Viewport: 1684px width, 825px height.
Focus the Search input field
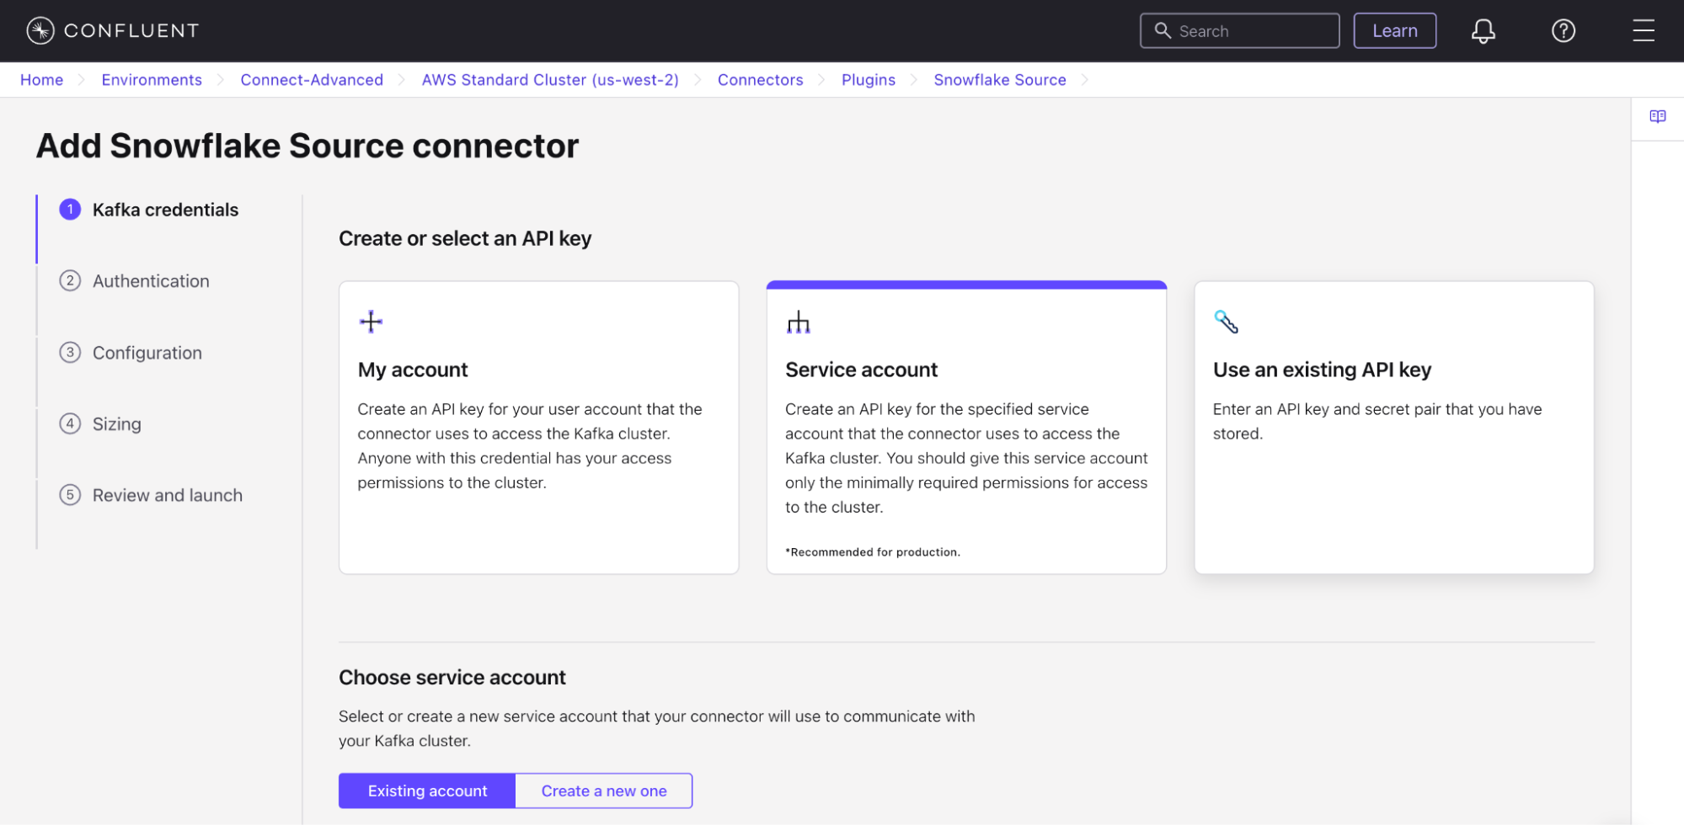tap(1239, 31)
